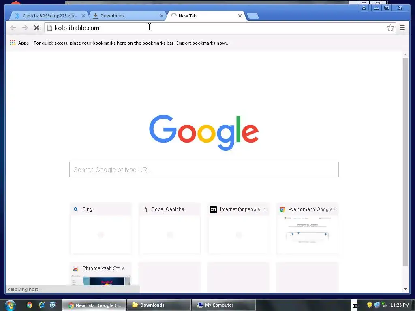Open a new tab with the new tab button
This screenshot has width=415, height=311.
(x=253, y=16)
